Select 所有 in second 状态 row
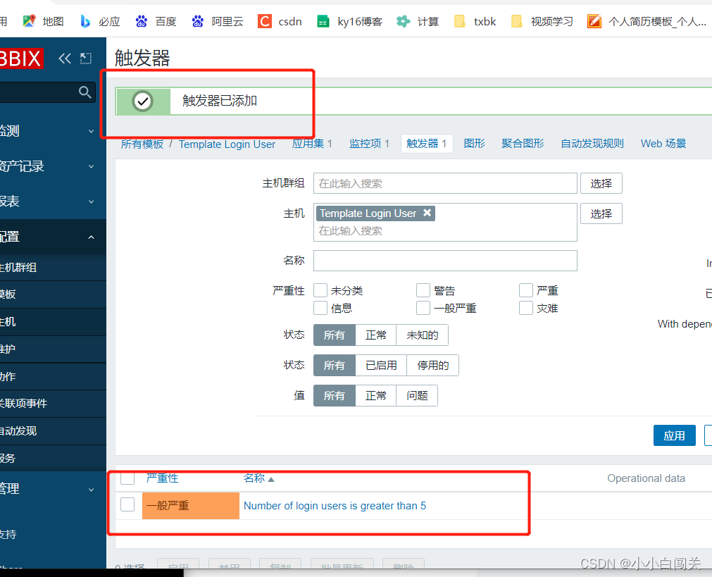 point(335,365)
